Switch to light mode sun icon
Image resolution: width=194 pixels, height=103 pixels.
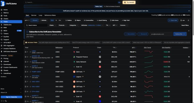pyautogui.click(x=2, y=101)
